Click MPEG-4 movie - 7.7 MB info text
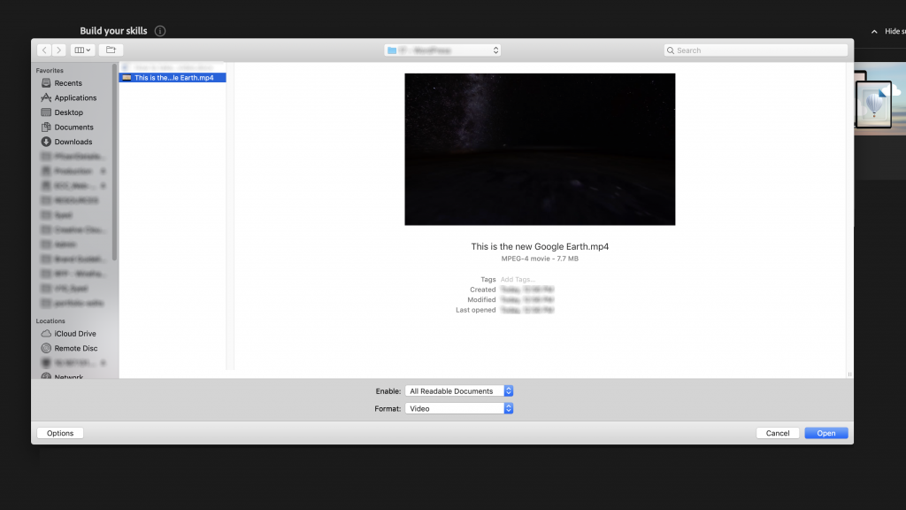Viewport: 906px width, 510px height. 540,259
